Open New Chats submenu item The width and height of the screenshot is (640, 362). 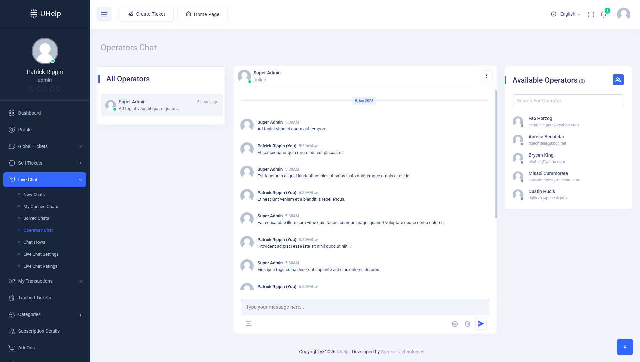[34, 195]
